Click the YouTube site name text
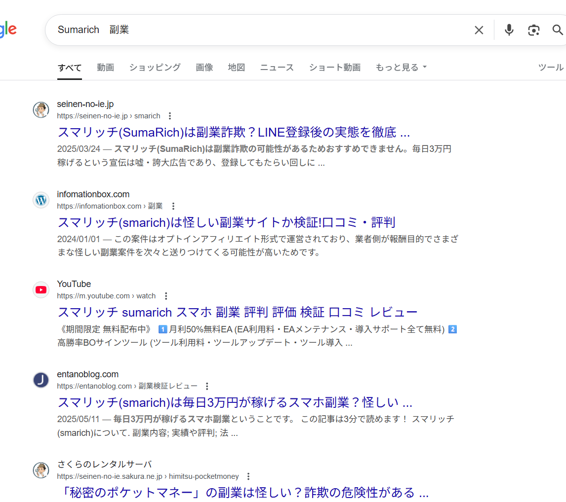The height and width of the screenshot is (502, 566). pyautogui.click(x=74, y=284)
